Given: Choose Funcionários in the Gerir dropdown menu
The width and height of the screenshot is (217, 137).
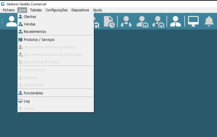Looking at the screenshot, I should tap(33, 93).
